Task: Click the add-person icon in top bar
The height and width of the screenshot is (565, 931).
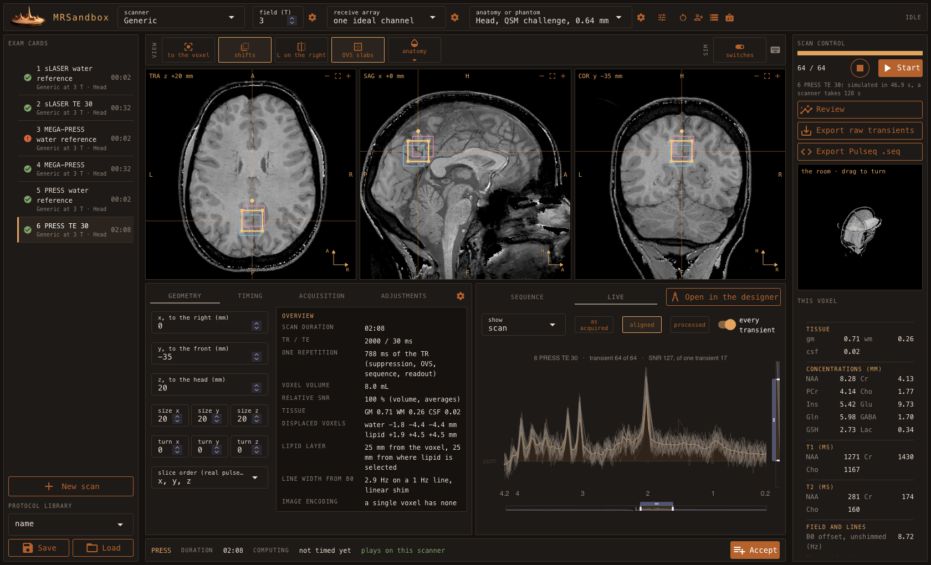Action: tap(698, 18)
